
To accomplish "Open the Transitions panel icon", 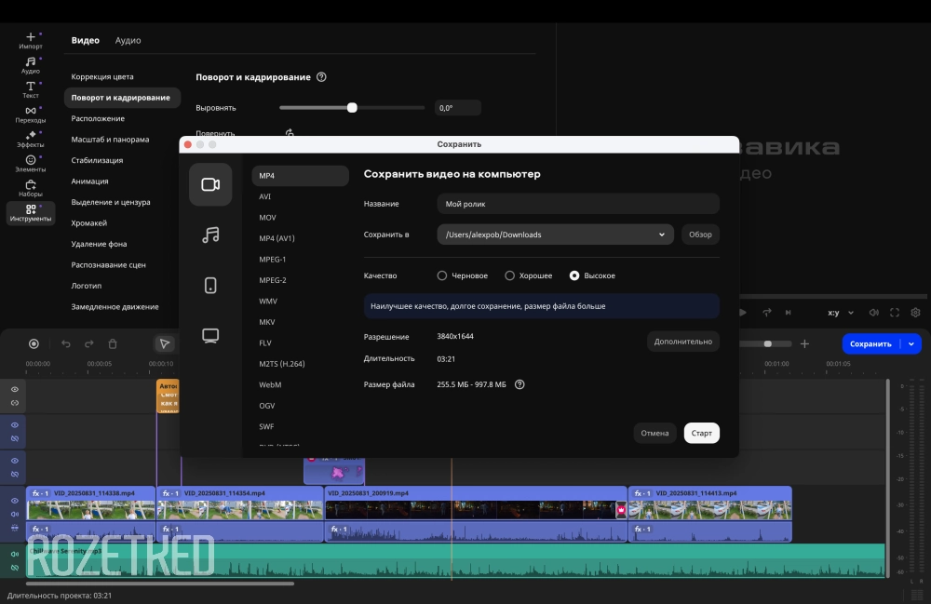I will tap(31, 114).
